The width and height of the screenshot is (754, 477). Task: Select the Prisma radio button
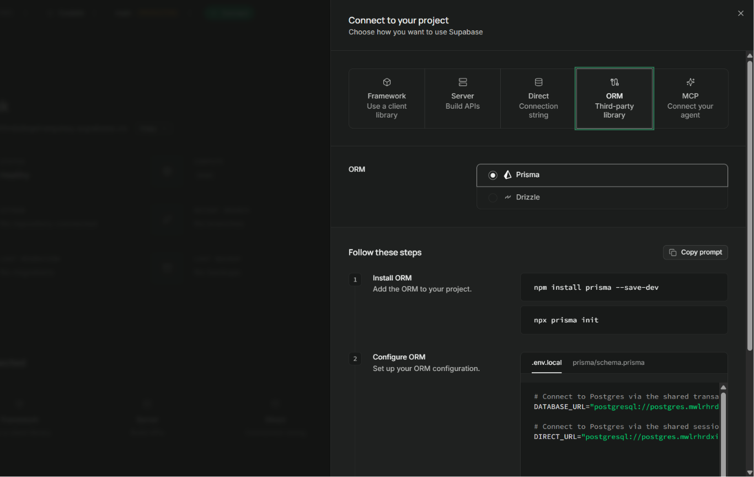coord(493,175)
